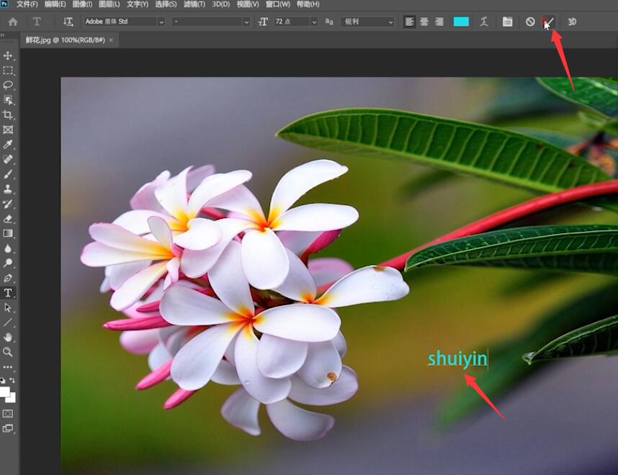Screen dimensions: 618x475
Task: Select the Frame tool
Action: pyautogui.click(x=8, y=130)
